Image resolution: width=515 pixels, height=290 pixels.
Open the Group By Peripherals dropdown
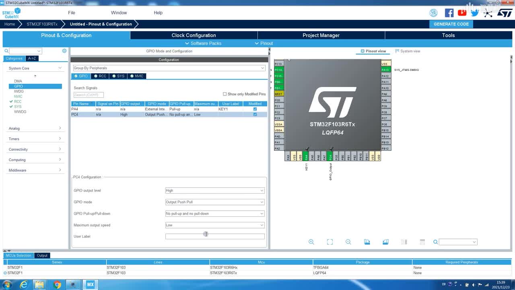(169, 68)
